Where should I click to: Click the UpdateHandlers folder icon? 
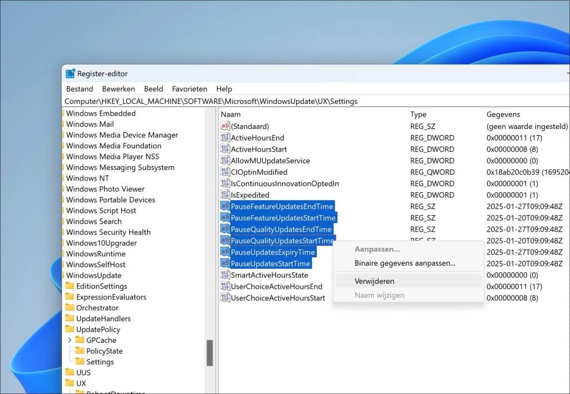coord(70,318)
